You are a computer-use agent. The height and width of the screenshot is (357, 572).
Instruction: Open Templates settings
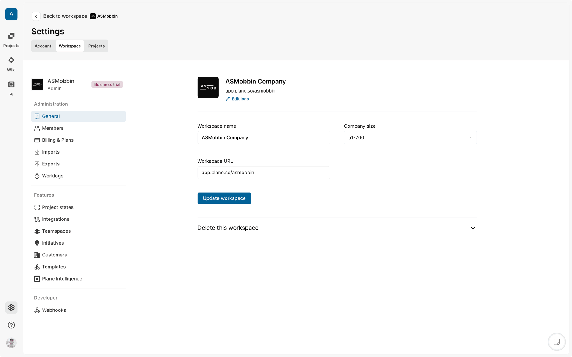click(78, 267)
